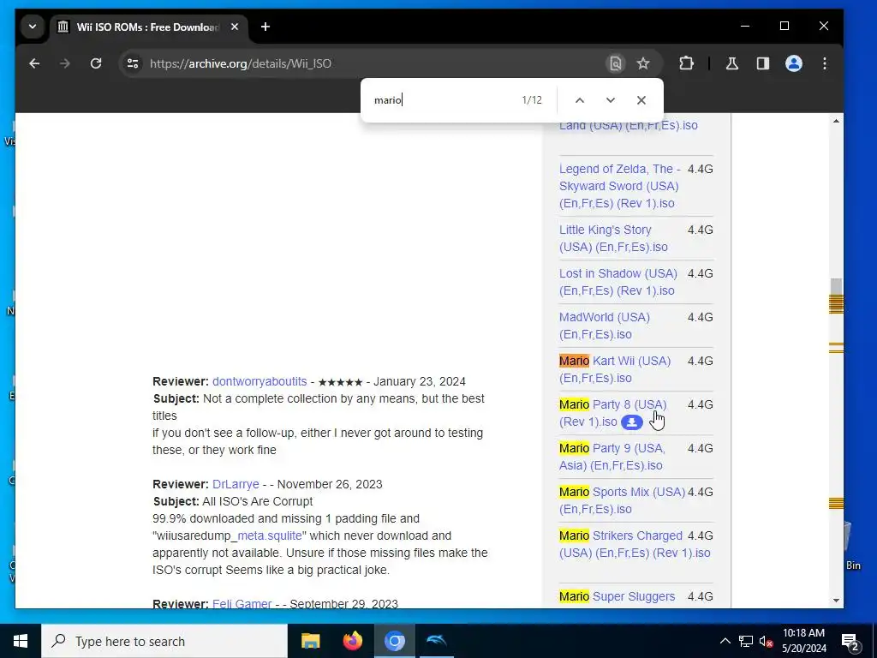Click the "January 23, 2024" review date

click(x=420, y=381)
